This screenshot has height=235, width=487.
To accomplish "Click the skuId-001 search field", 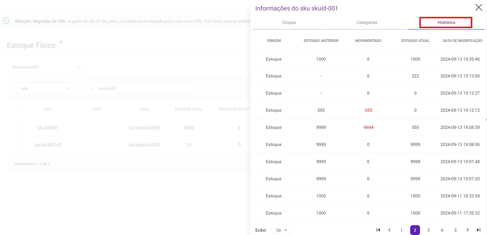I will 144,89.
